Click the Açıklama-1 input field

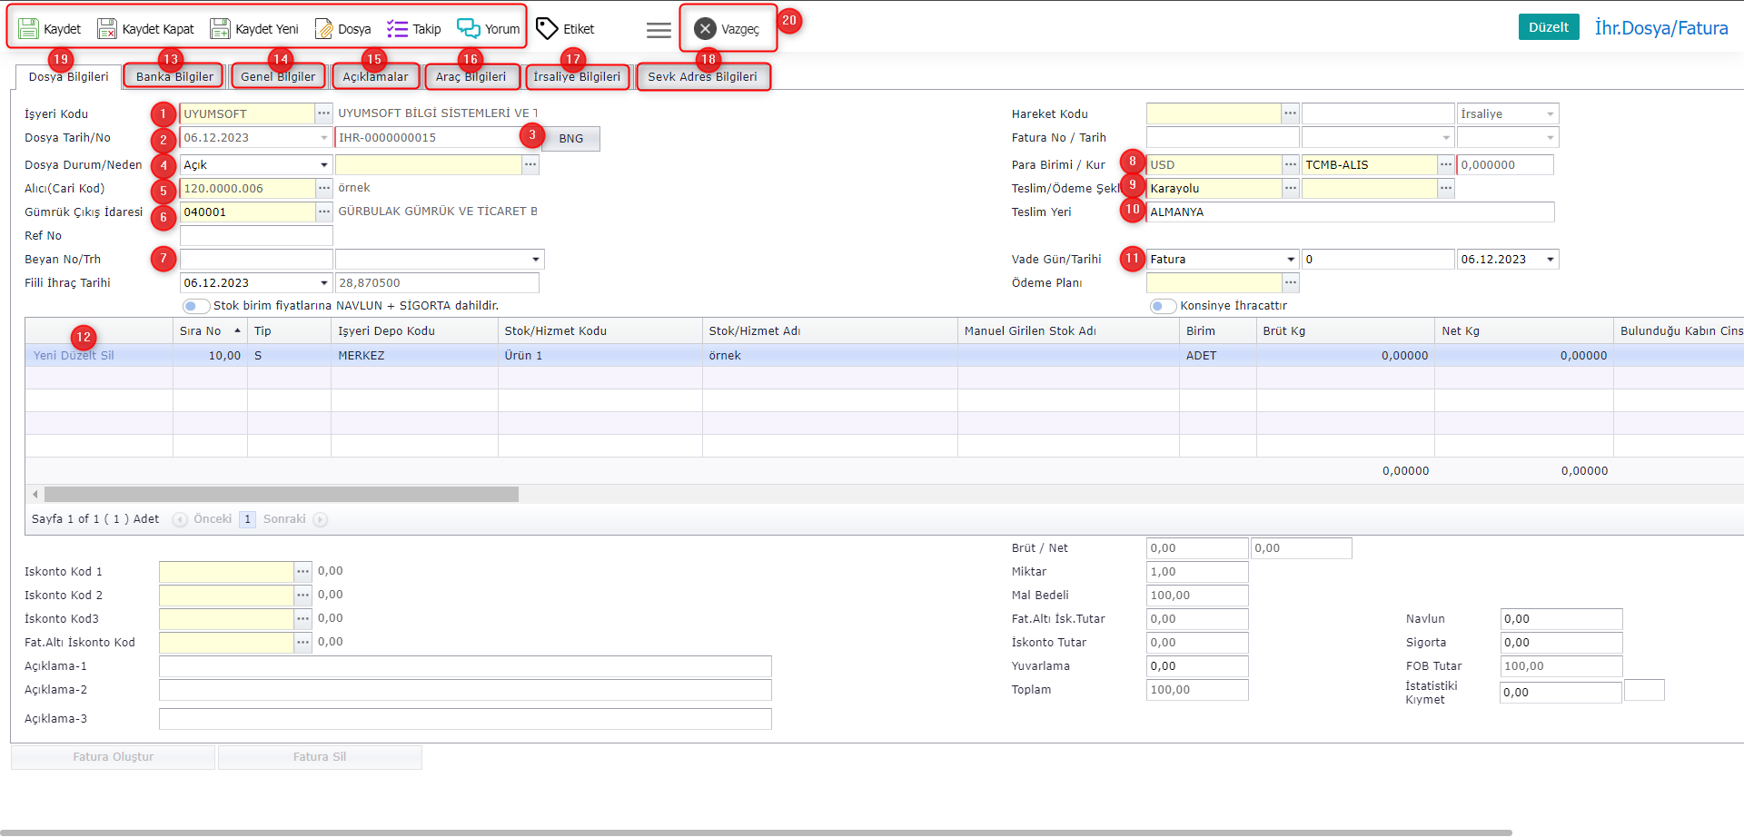pyautogui.click(x=465, y=666)
